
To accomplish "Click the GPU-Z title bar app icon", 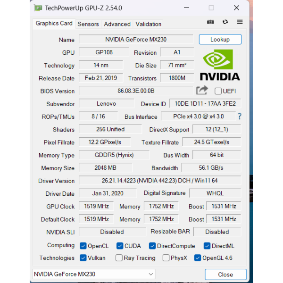I will [x=38, y=8].
